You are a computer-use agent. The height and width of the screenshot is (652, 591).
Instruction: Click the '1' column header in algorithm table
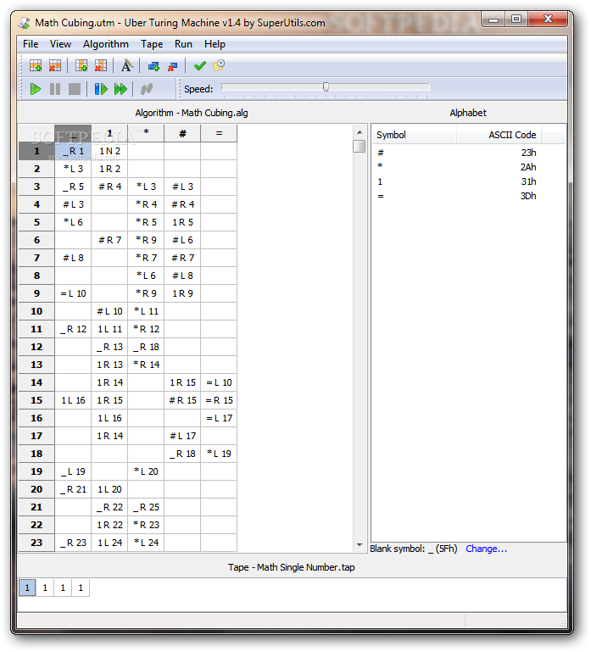coord(109,133)
